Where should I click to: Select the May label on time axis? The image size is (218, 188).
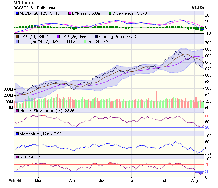coord(102,181)
